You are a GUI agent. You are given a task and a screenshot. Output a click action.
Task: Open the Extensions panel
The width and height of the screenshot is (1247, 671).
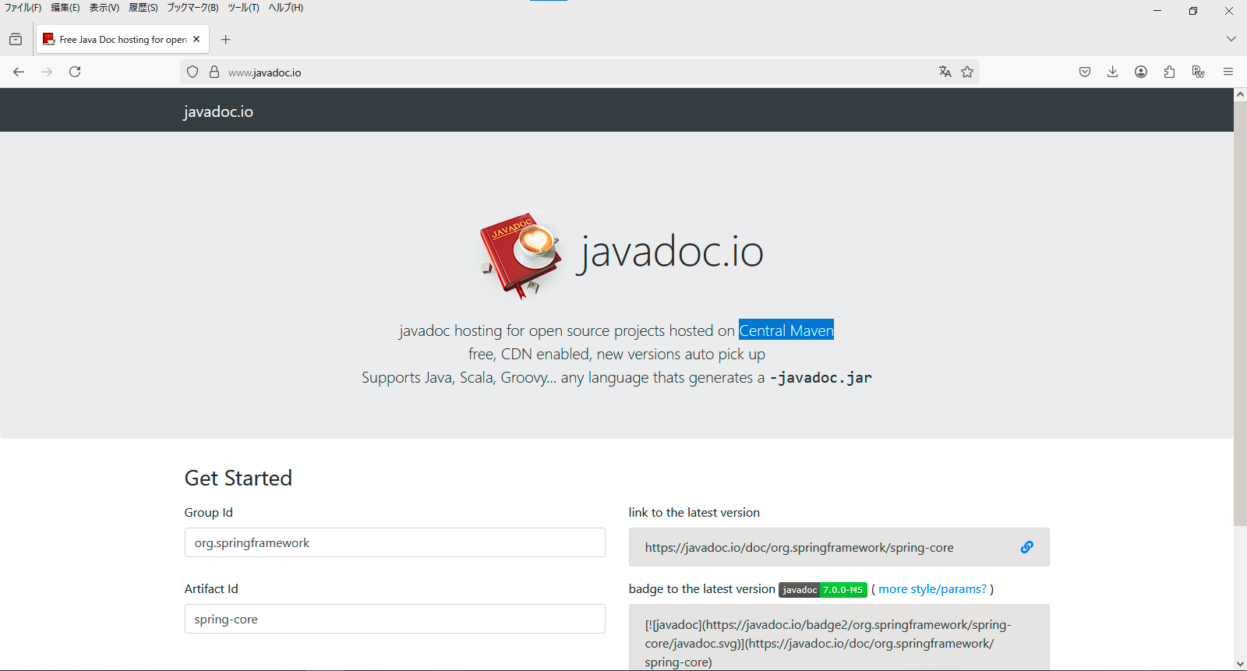(1169, 72)
